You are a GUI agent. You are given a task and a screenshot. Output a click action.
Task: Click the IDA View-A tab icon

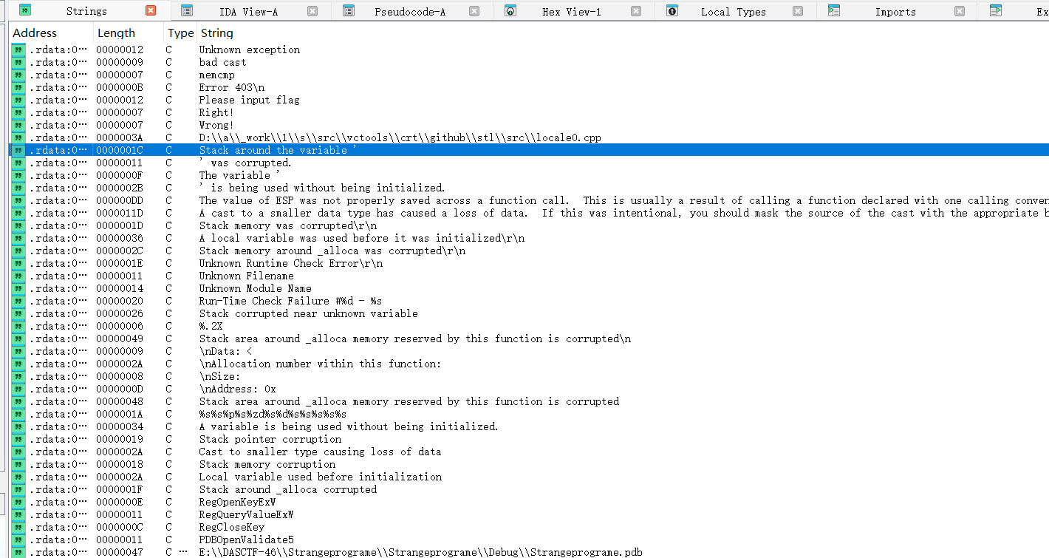point(187,11)
